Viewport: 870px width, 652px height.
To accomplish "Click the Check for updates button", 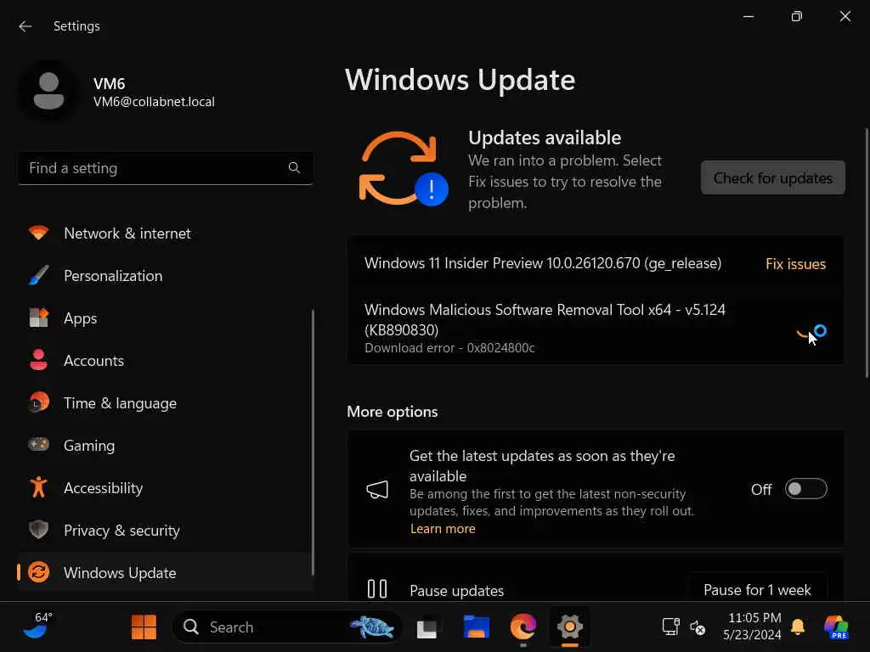I will pyautogui.click(x=773, y=178).
